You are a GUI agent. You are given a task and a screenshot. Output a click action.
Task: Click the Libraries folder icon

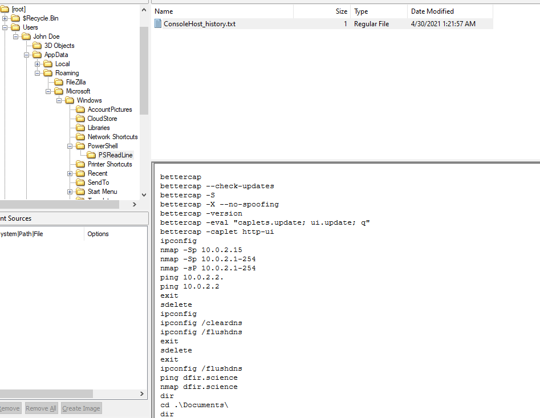point(80,128)
